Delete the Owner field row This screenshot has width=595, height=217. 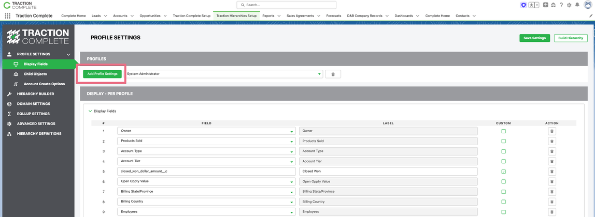tap(552, 131)
